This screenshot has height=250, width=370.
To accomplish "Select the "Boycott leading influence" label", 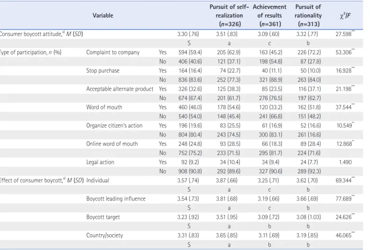I will [116, 199].
